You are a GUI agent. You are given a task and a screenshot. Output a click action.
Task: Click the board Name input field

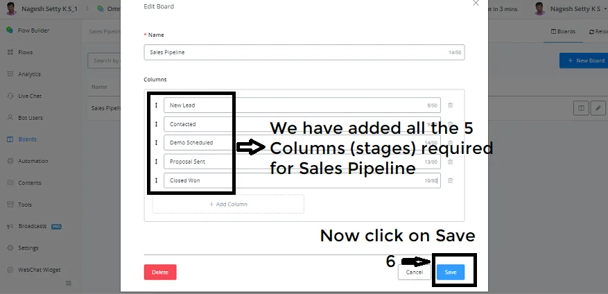[304, 53]
